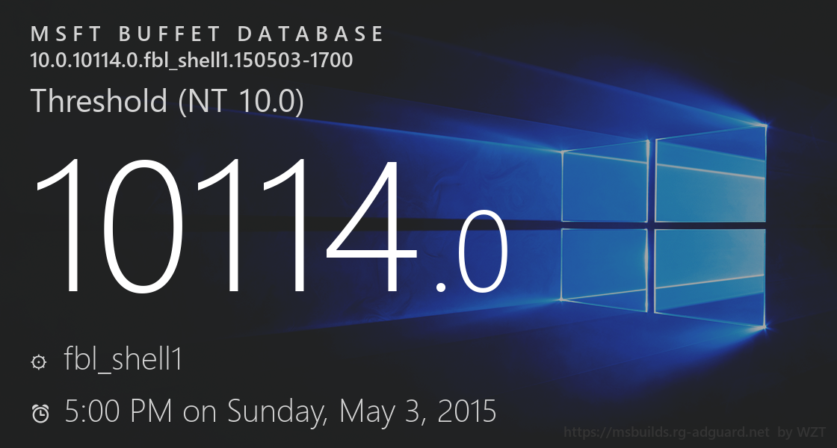Click the Threshold (NT 10.0) label
The width and height of the screenshot is (837, 448).
click(x=167, y=102)
